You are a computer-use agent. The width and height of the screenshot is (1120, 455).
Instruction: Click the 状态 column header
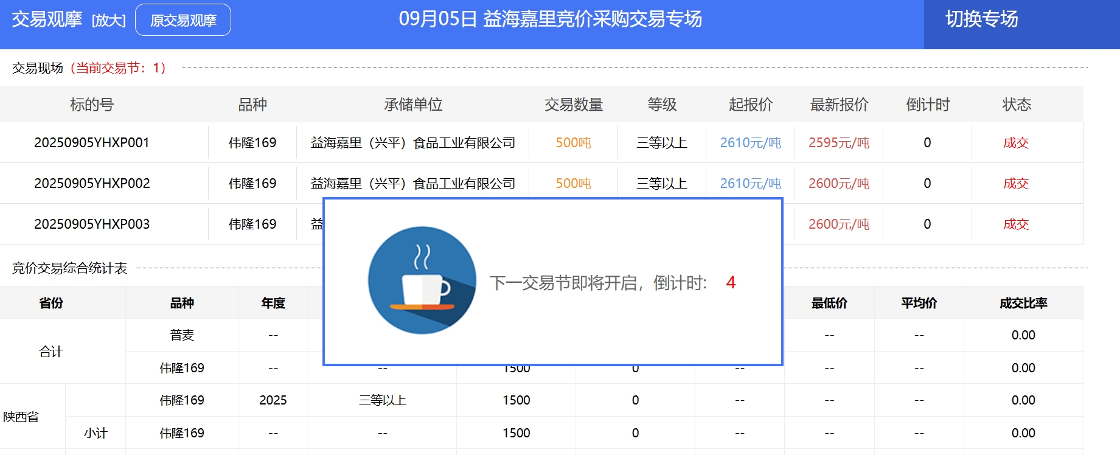click(1017, 105)
